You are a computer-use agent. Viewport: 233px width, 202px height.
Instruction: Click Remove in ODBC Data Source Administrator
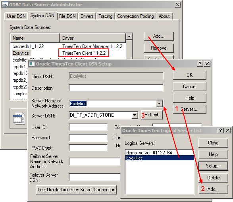click(159, 48)
